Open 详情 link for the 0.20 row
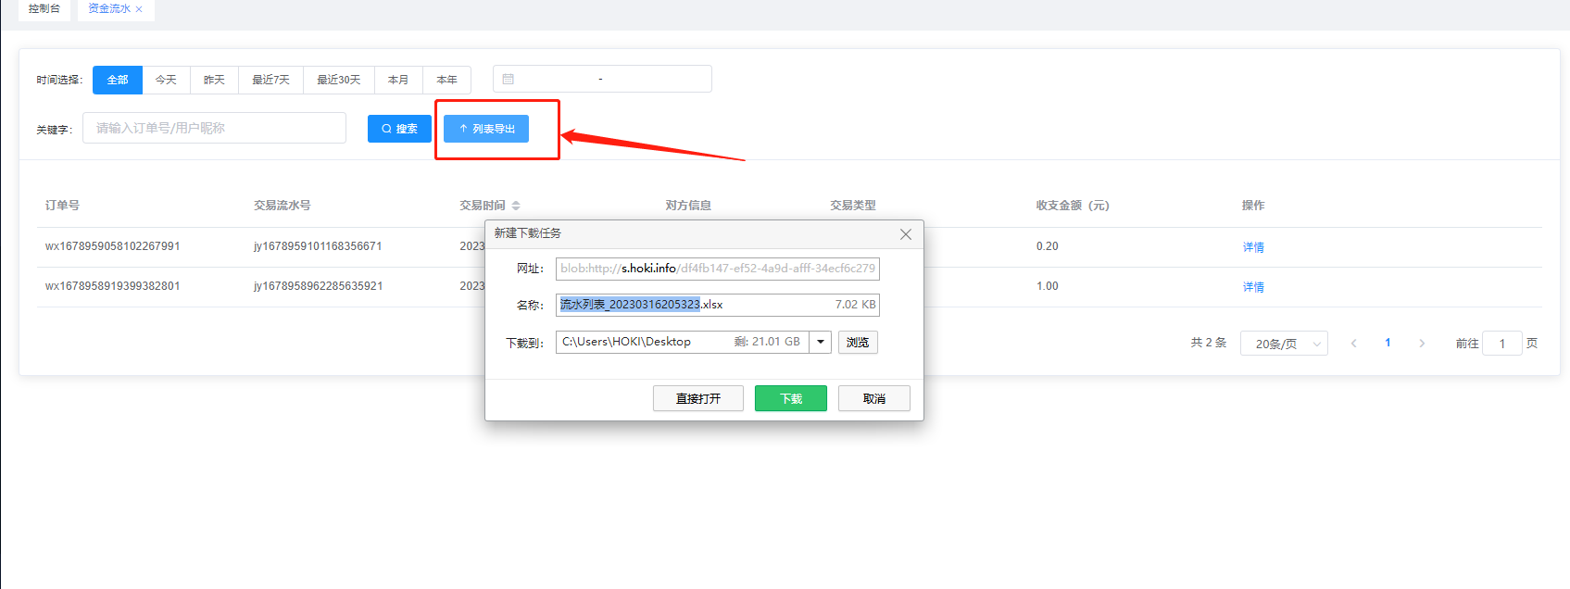This screenshot has width=1570, height=589. [1252, 247]
